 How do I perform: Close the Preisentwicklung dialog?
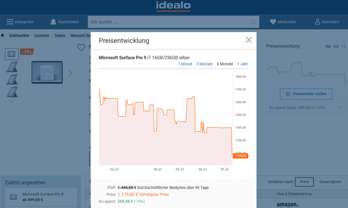pyautogui.click(x=249, y=40)
